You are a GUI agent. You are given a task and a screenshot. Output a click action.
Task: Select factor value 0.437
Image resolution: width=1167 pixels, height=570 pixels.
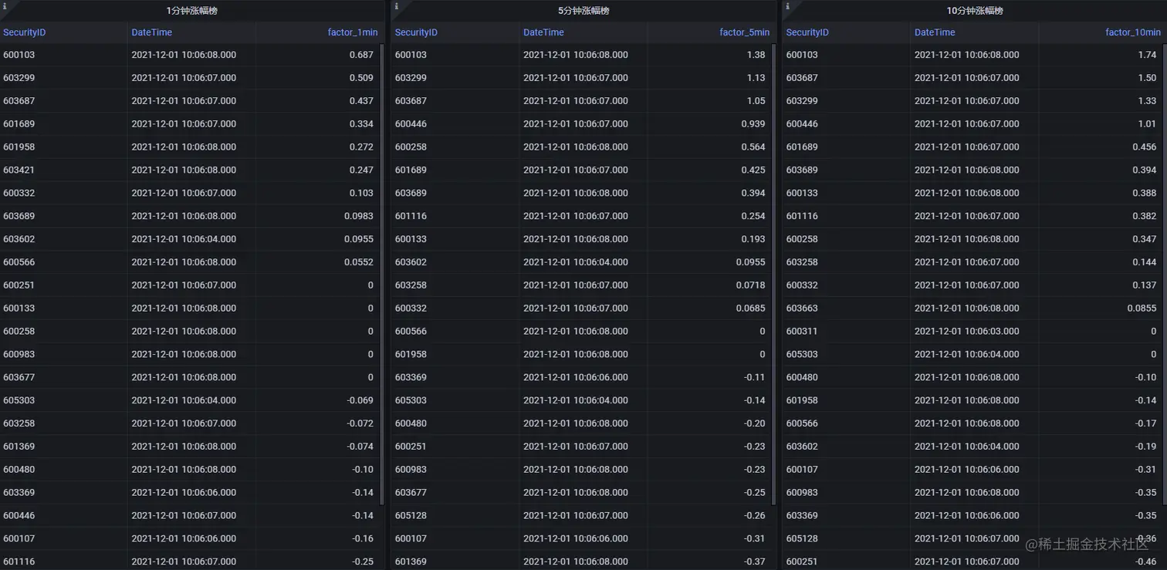(x=360, y=101)
